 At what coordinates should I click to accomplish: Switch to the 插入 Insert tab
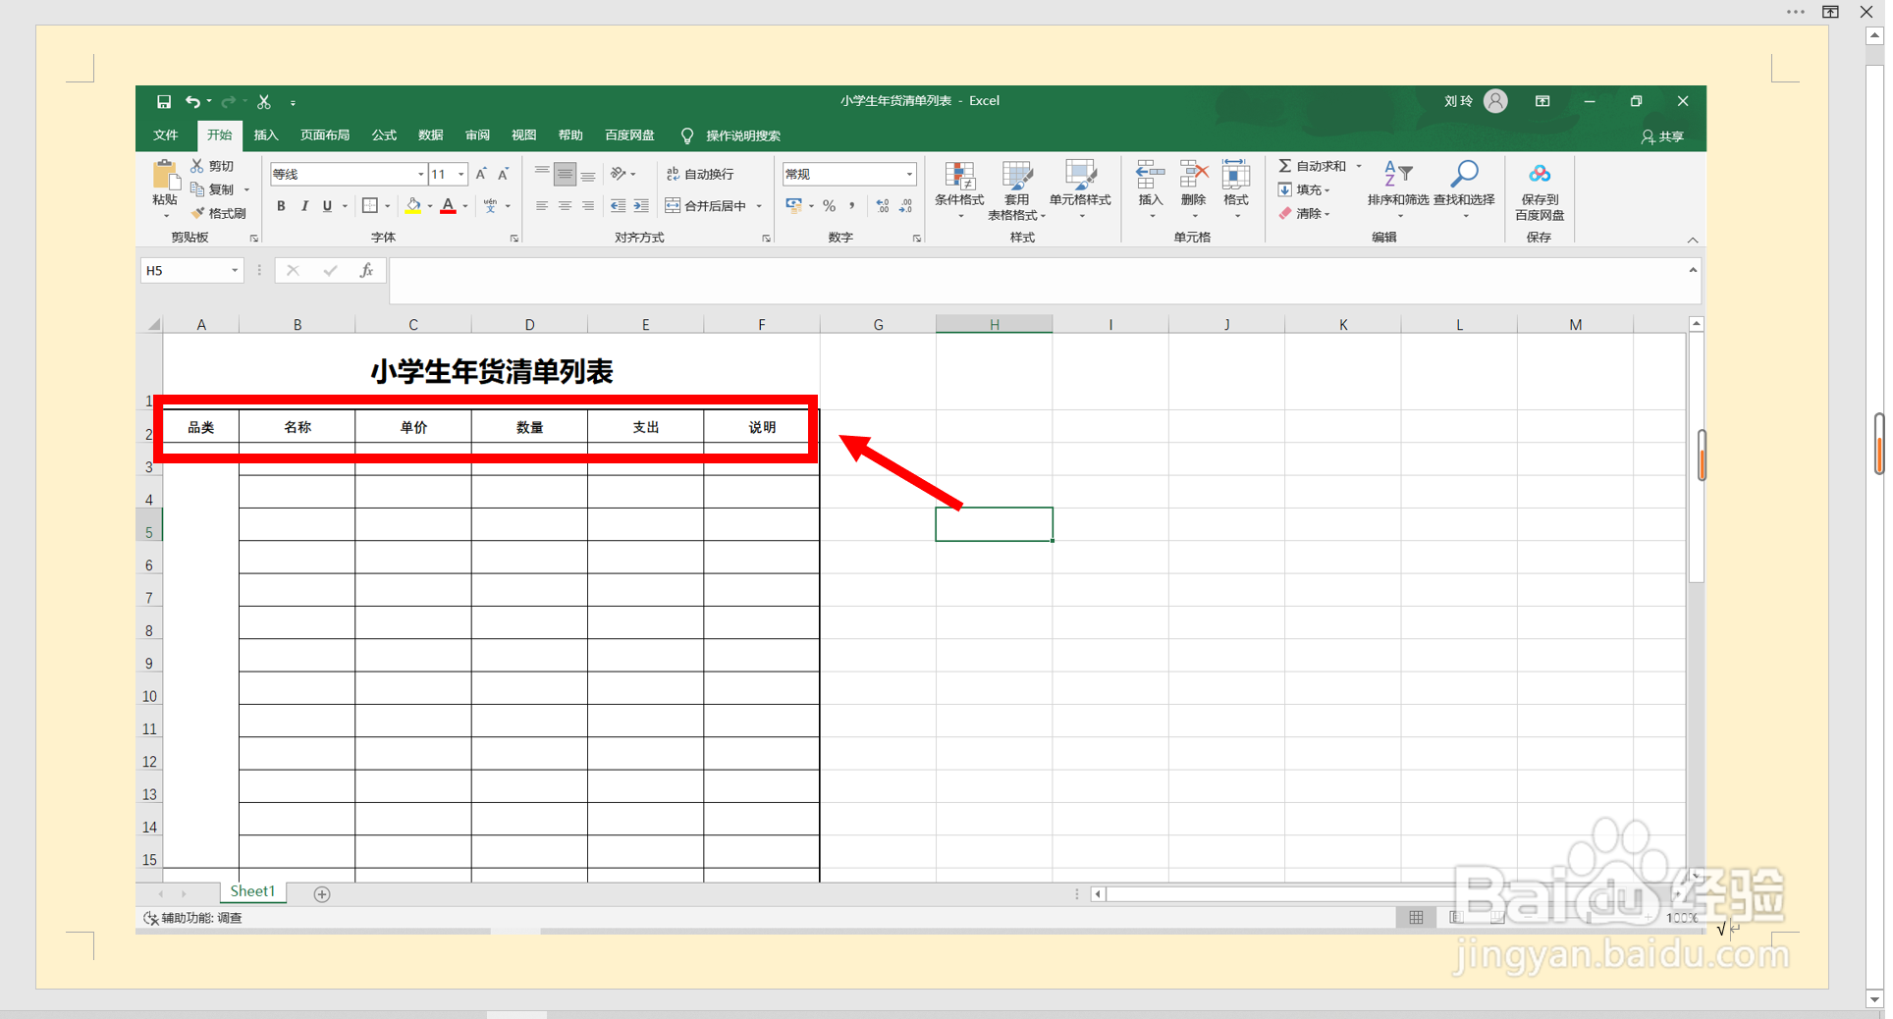click(x=266, y=135)
